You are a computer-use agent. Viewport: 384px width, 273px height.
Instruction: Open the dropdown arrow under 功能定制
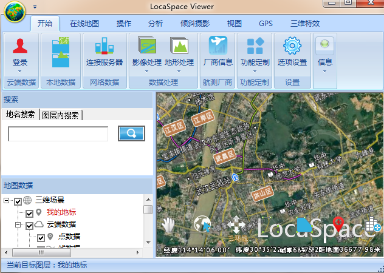(255, 72)
